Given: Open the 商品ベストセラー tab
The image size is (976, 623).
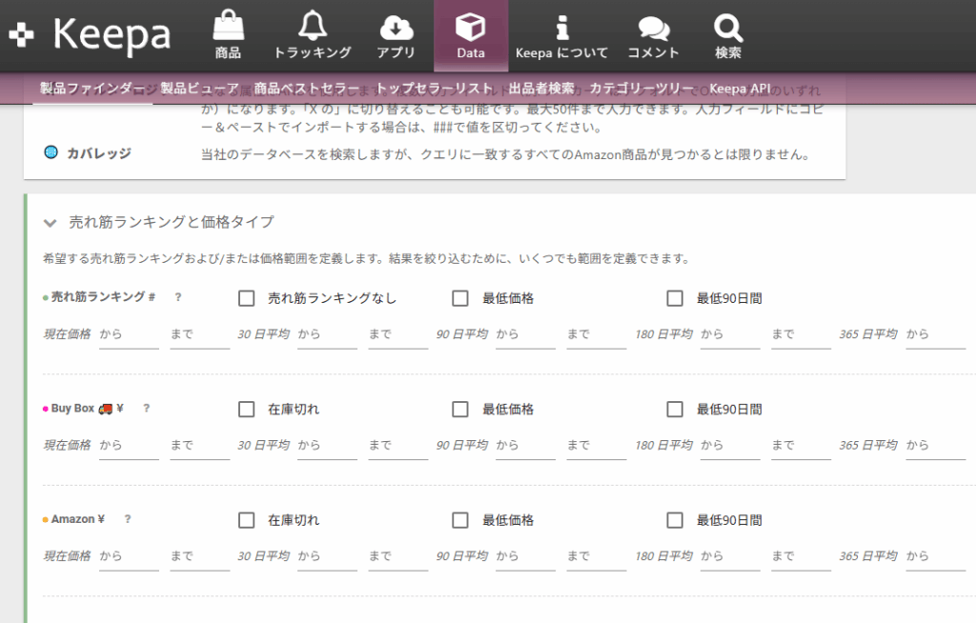Looking at the screenshot, I should [307, 89].
